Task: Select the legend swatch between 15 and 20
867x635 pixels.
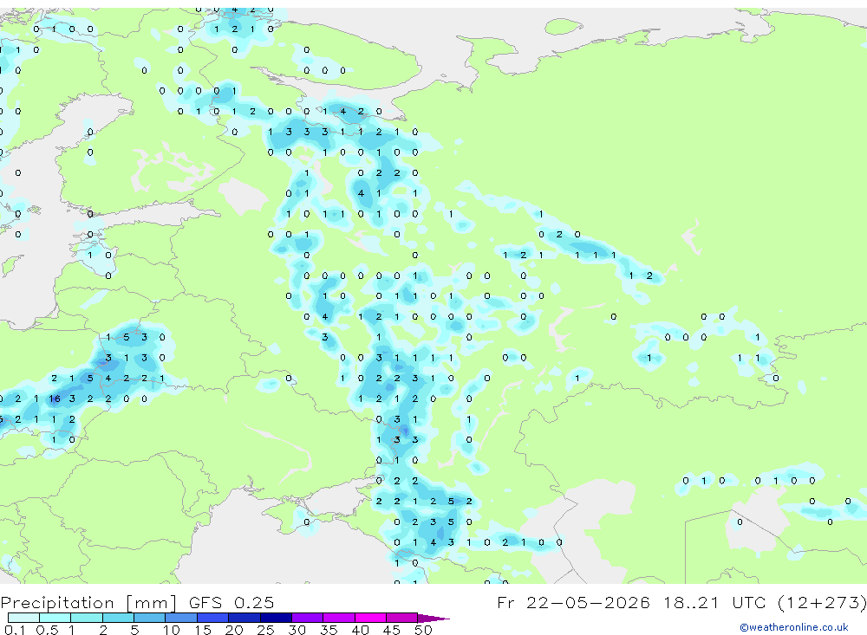Action: 213,618
